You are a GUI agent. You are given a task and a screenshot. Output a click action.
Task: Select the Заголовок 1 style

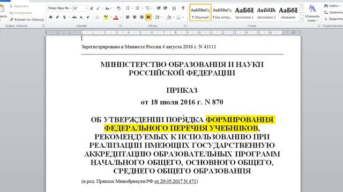tap(244, 12)
